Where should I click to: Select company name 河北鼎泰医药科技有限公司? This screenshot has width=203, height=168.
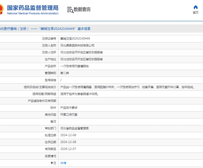(77, 46)
